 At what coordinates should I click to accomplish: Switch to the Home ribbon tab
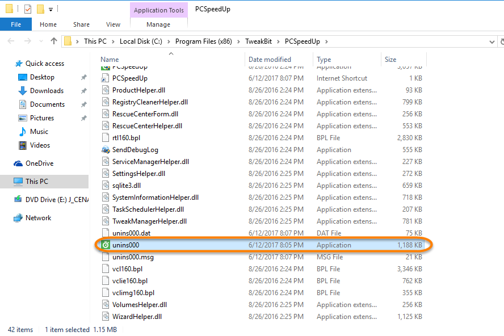48,24
